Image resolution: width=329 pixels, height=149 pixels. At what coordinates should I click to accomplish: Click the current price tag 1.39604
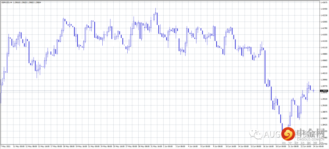point(324,91)
